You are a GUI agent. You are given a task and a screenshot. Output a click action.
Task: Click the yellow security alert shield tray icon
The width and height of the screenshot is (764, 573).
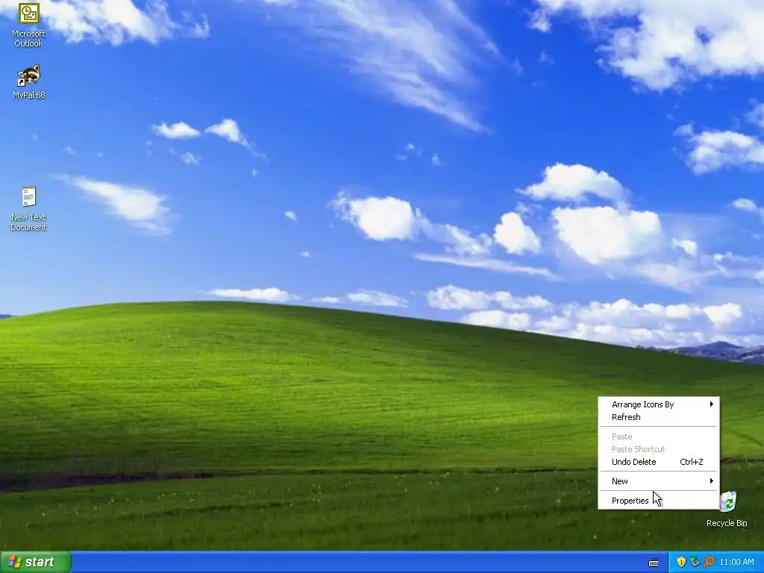[x=681, y=562]
